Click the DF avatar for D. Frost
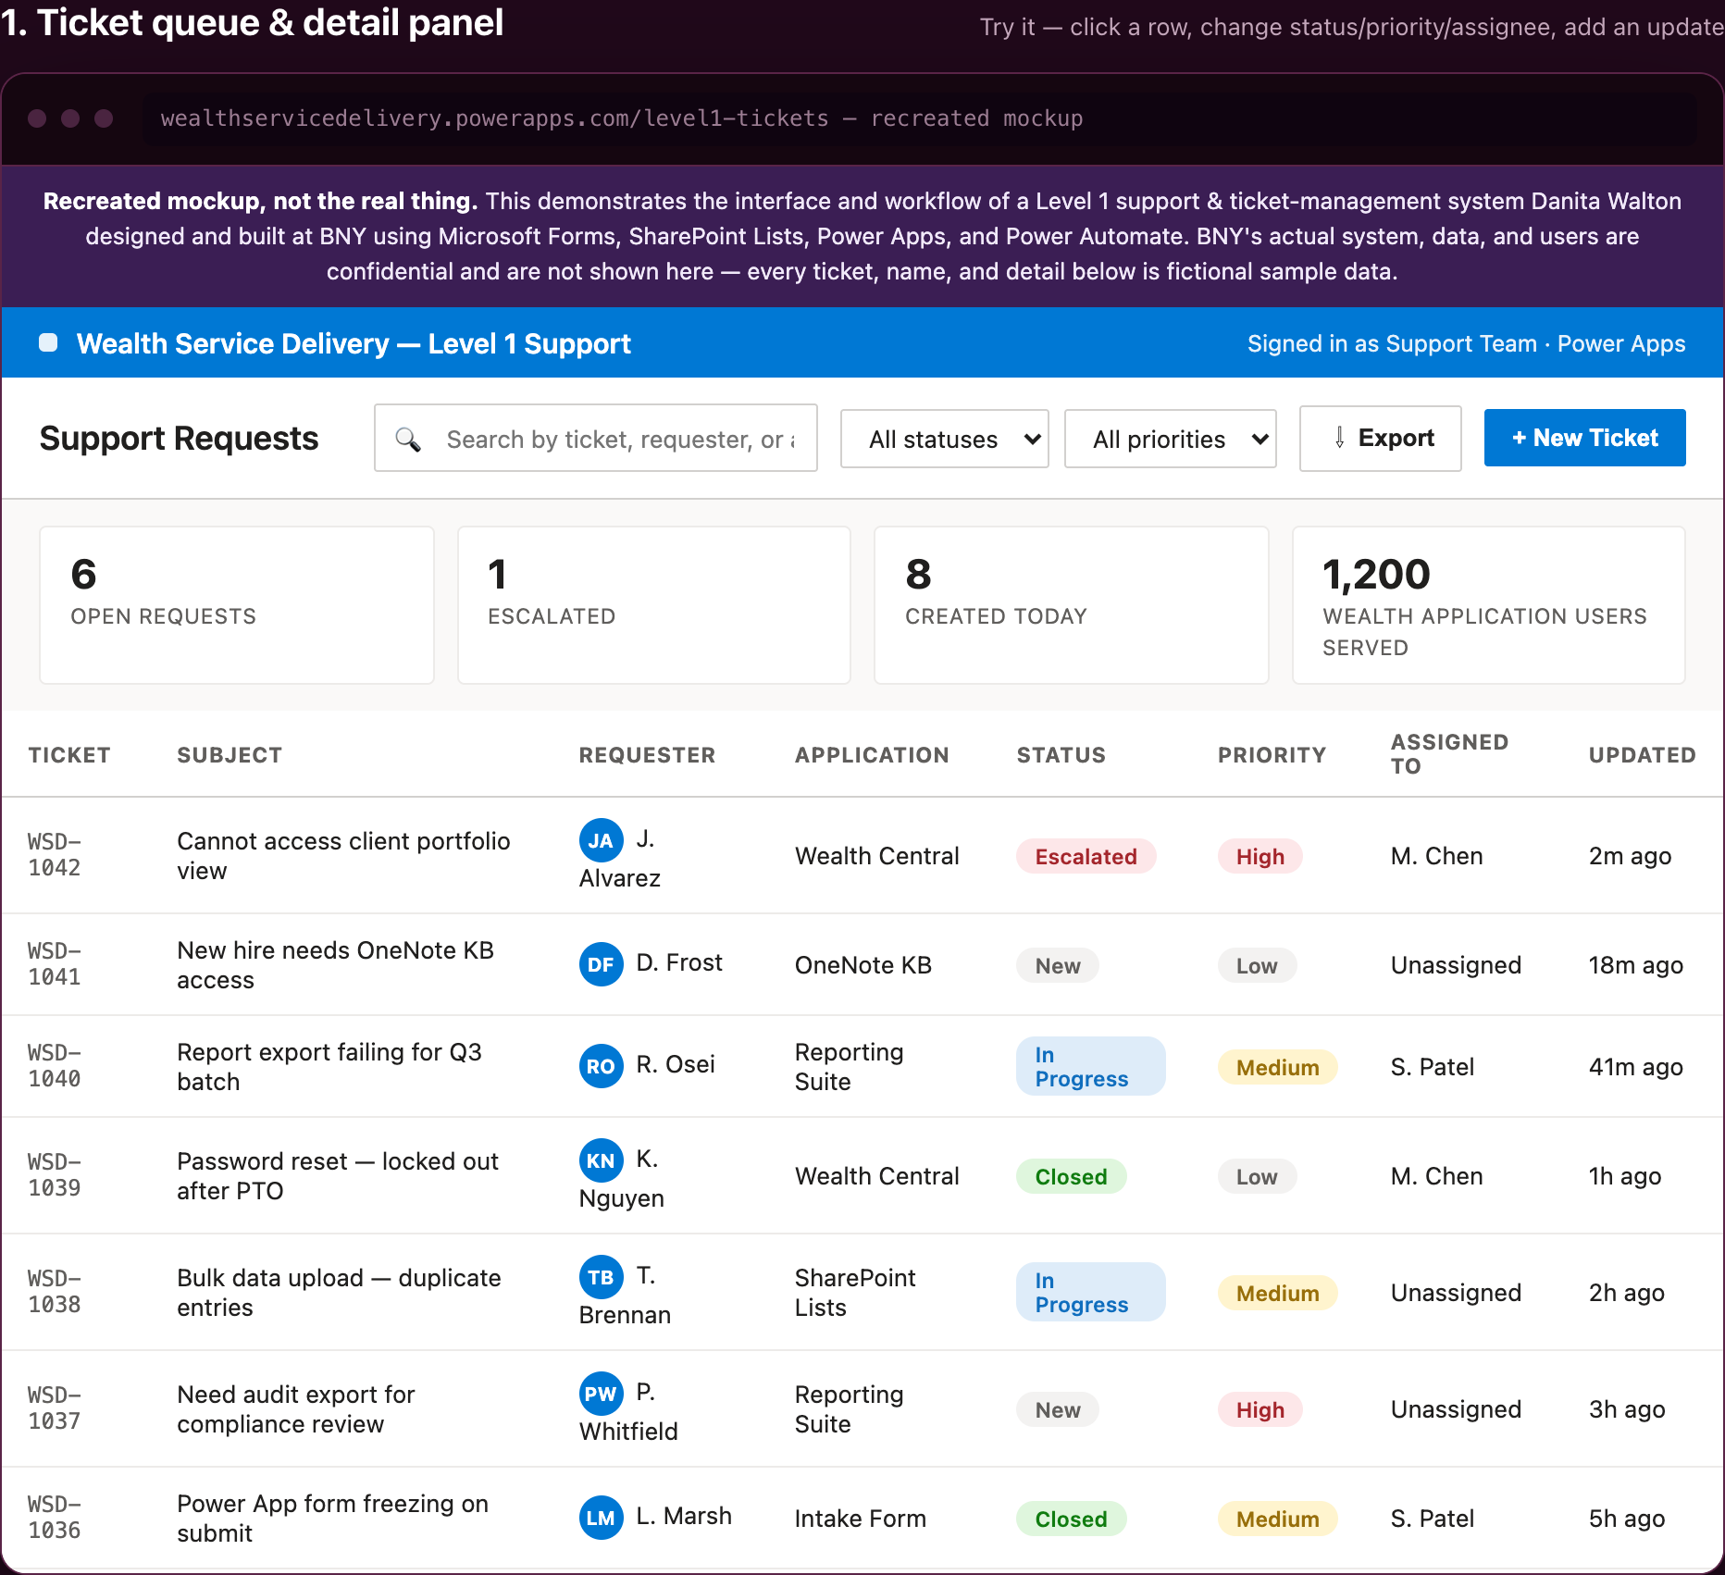The height and width of the screenshot is (1575, 1725). coord(601,964)
